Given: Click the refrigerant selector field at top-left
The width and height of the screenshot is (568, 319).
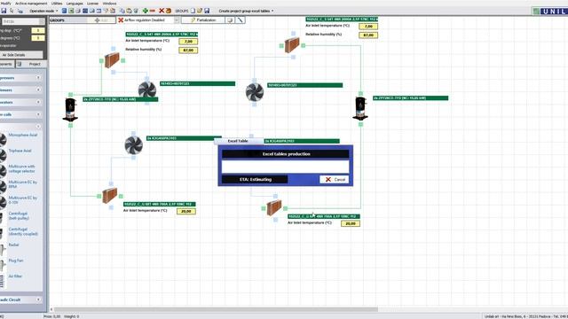Looking at the screenshot, I should (23, 21).
